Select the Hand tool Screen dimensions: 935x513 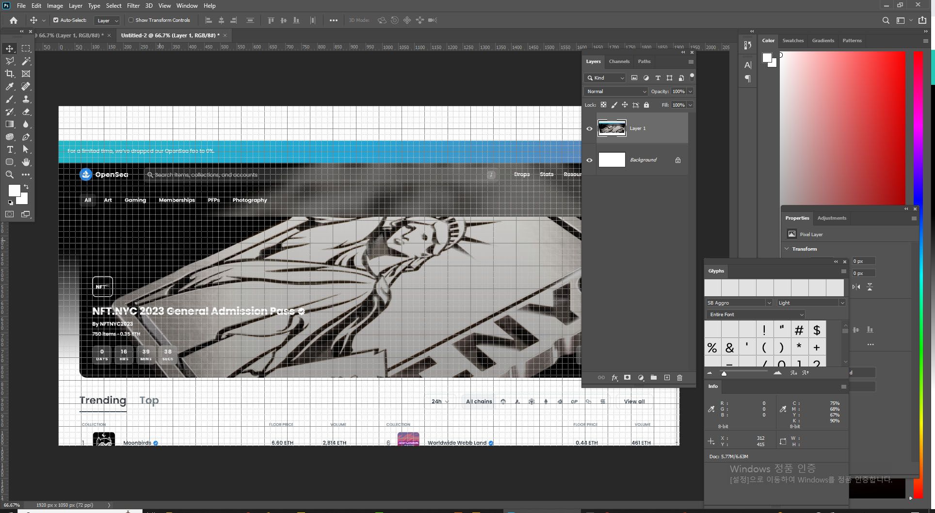[26, 162]
